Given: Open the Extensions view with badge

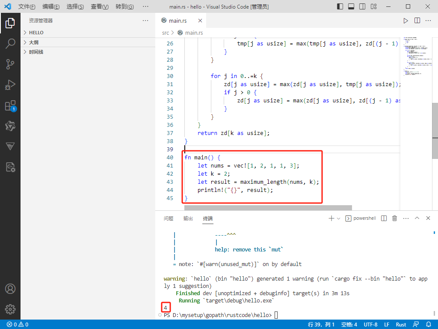Looking at the screenshot, I should [10, 106].
